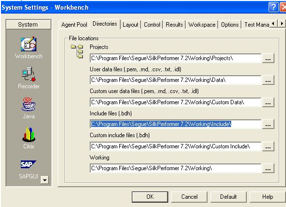Confirm settings with OK button
This screenshot has height=207, width=286.
(x=150, y=197)
